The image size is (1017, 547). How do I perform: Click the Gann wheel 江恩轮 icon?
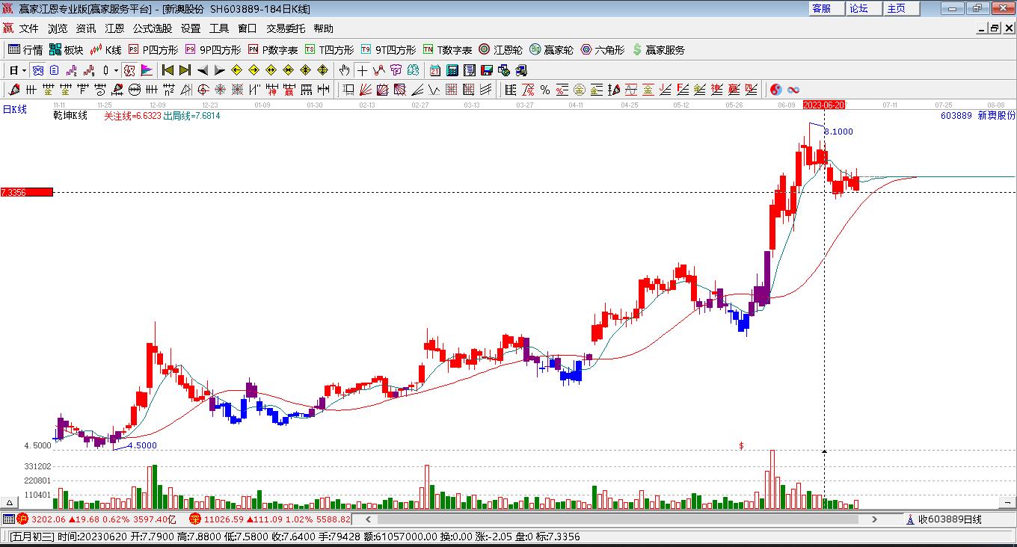pos(485,50)
